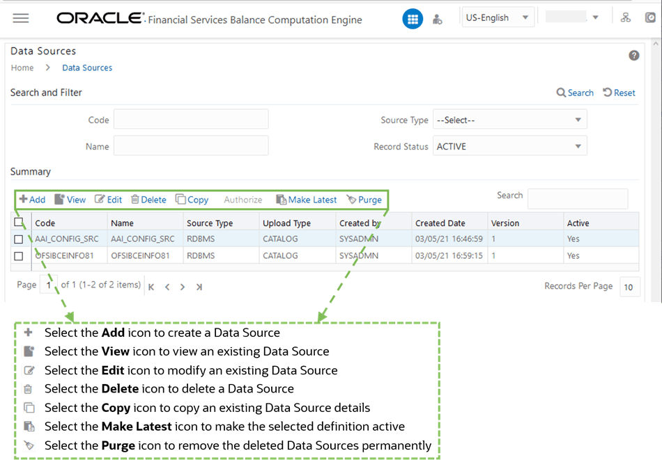Open the user account dropdown arrow
Image resolution: width=662 pixels, height=460 pixels.
[x=595, y=17]
